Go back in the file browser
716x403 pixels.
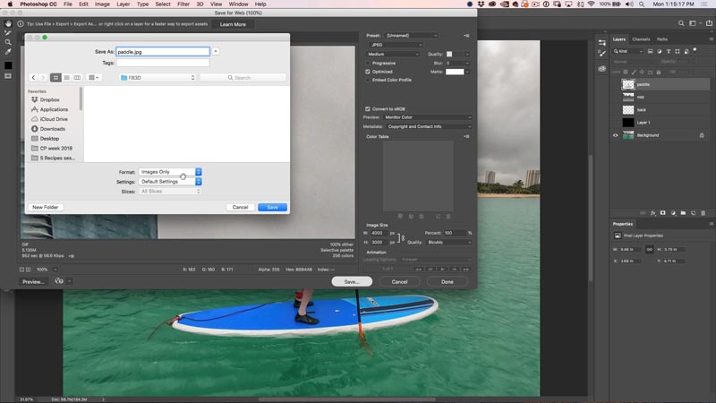[33, 78]
